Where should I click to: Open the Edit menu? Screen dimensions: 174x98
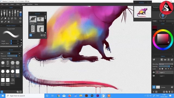7,4
